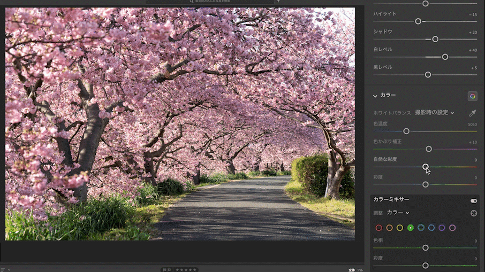Click the 黒レベル slider handle
Screen dimensions: 485x272
coord(428,75)
